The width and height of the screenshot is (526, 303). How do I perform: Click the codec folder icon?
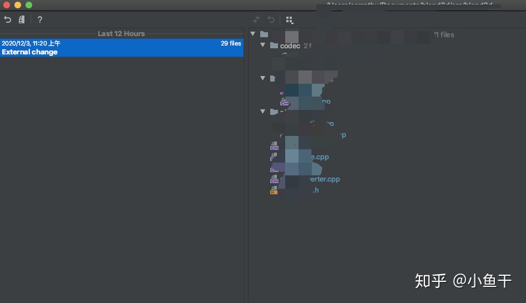coord(274,46)
